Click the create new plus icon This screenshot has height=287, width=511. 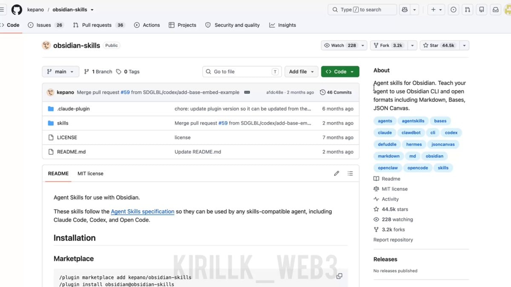(x=433, y=9)
